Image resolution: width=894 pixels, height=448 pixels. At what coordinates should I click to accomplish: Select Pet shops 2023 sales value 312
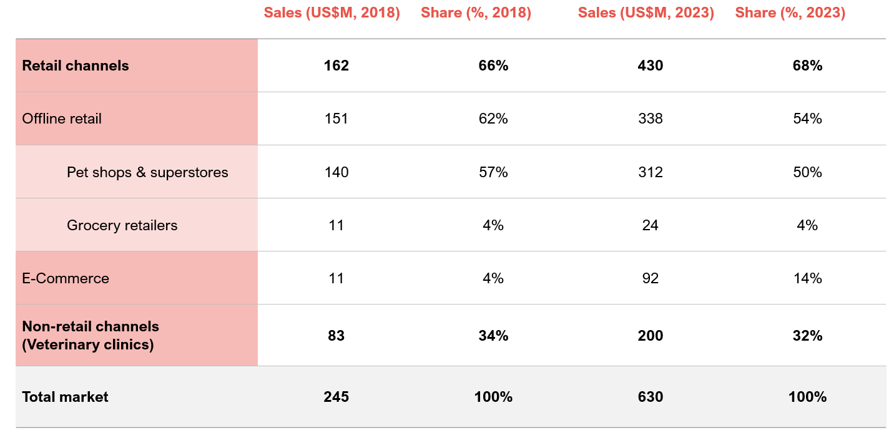coord(651,172)
